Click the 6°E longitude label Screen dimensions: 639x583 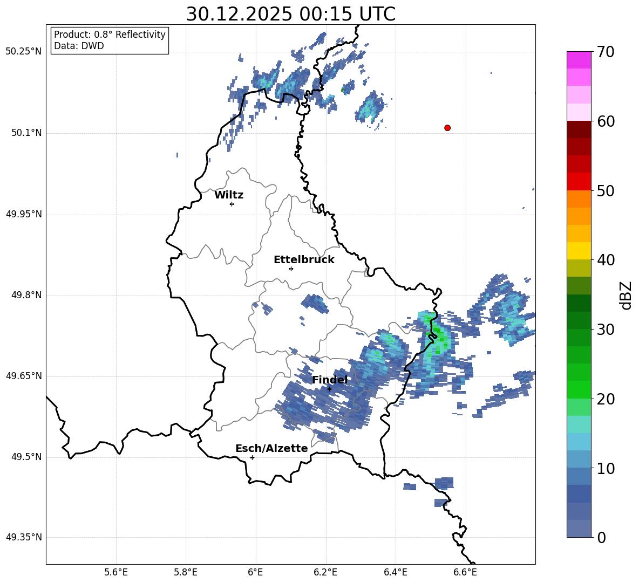click(x=255, y=572)
